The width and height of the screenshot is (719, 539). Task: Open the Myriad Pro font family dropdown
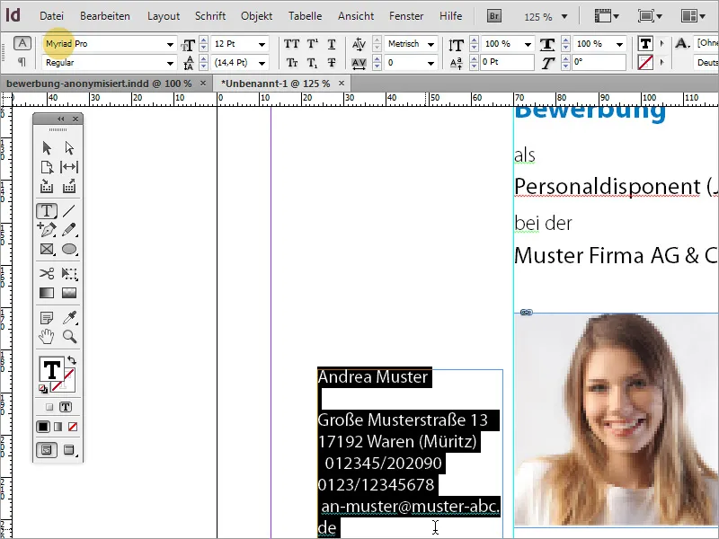[x=170, y=44]
